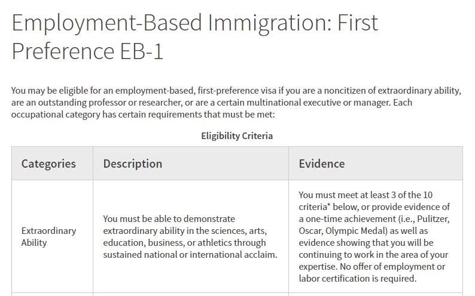475x296 pixels.
Task: Click the extraordinary ability description cell text
Action: click(190, 236)
